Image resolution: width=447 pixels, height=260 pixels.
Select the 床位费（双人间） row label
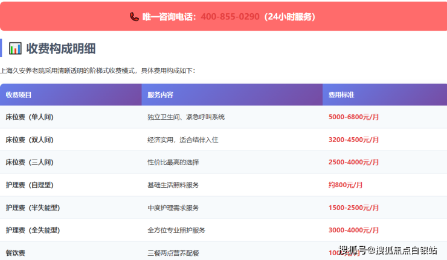pyautogui.click(x=30, y=140)
